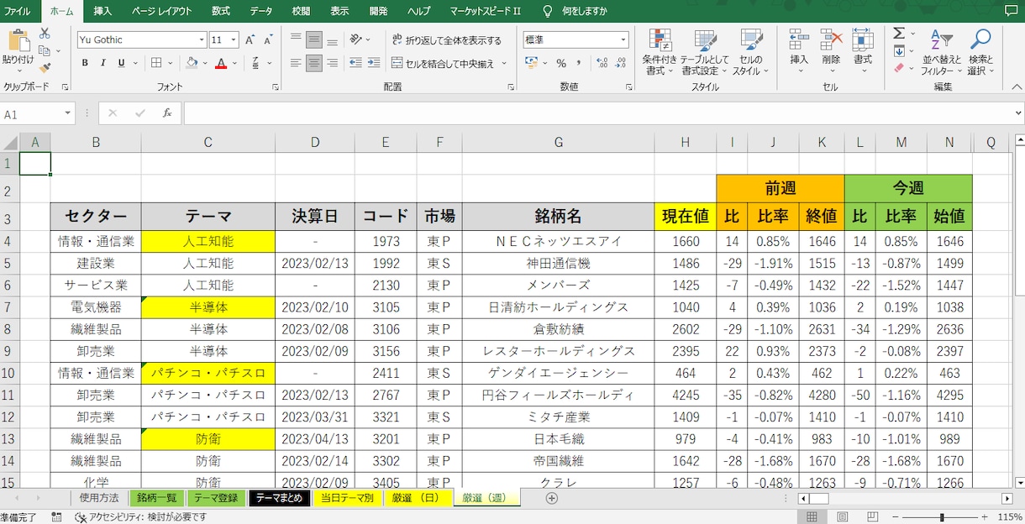1025x524 pixels.
Task: Open the Cell Styles セルのスタイル menu
Action: click(x=750, y=53)
